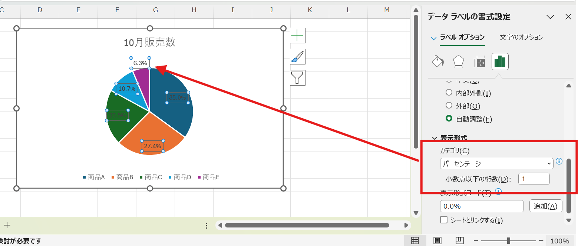
Task: Select the Effects pentagon icon
Action: pyautogui.click(x=459, y=61)
